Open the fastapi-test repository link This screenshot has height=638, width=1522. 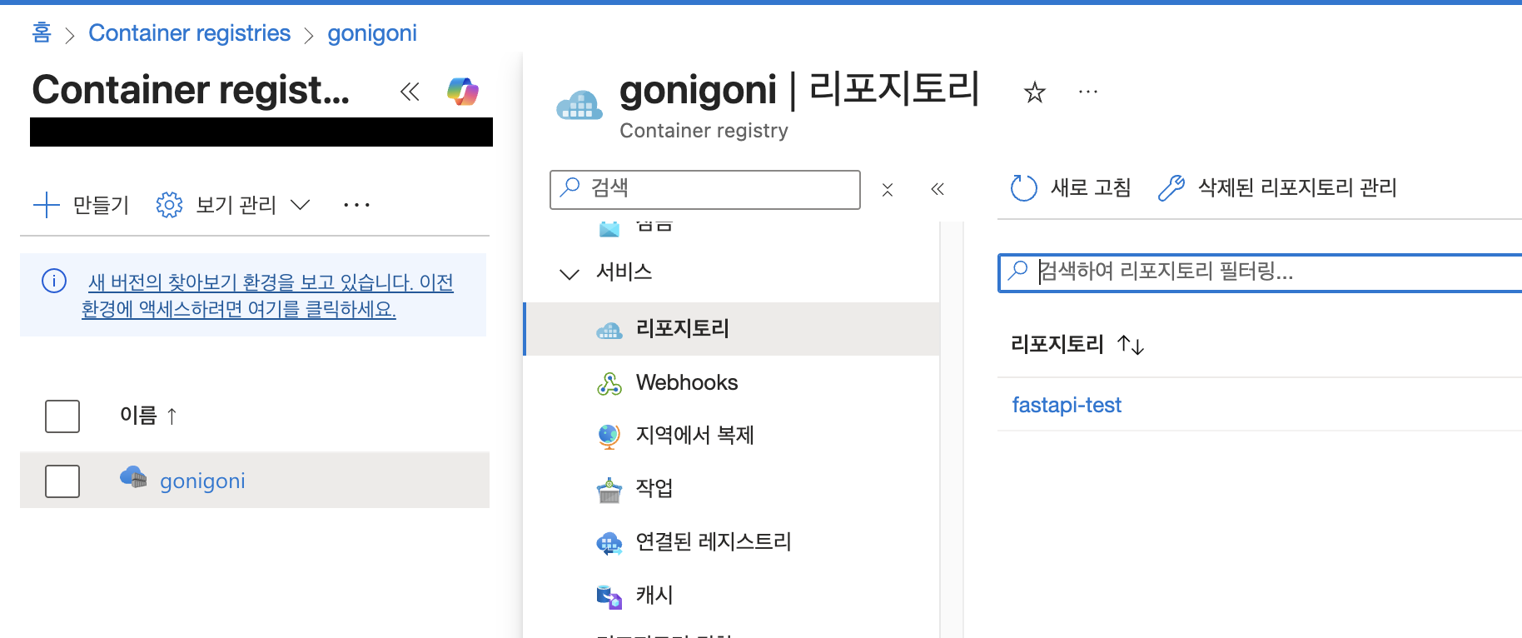(x=1066, y=405)
